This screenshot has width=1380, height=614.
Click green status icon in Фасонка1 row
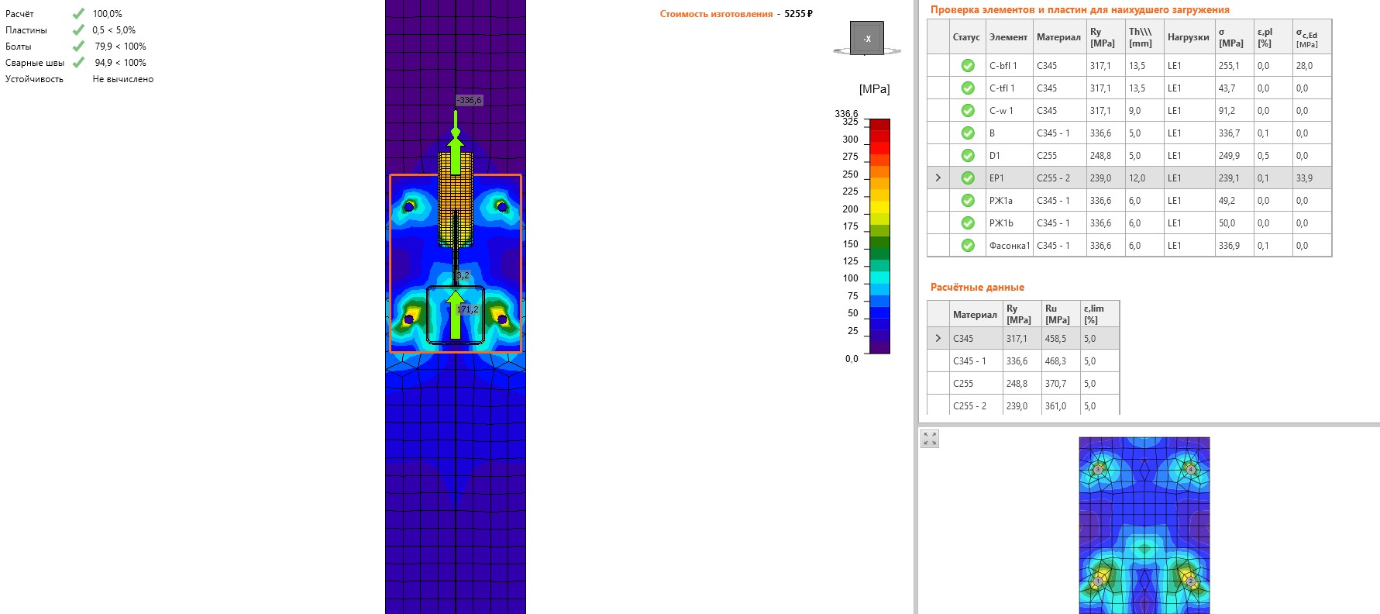(968, 246)
